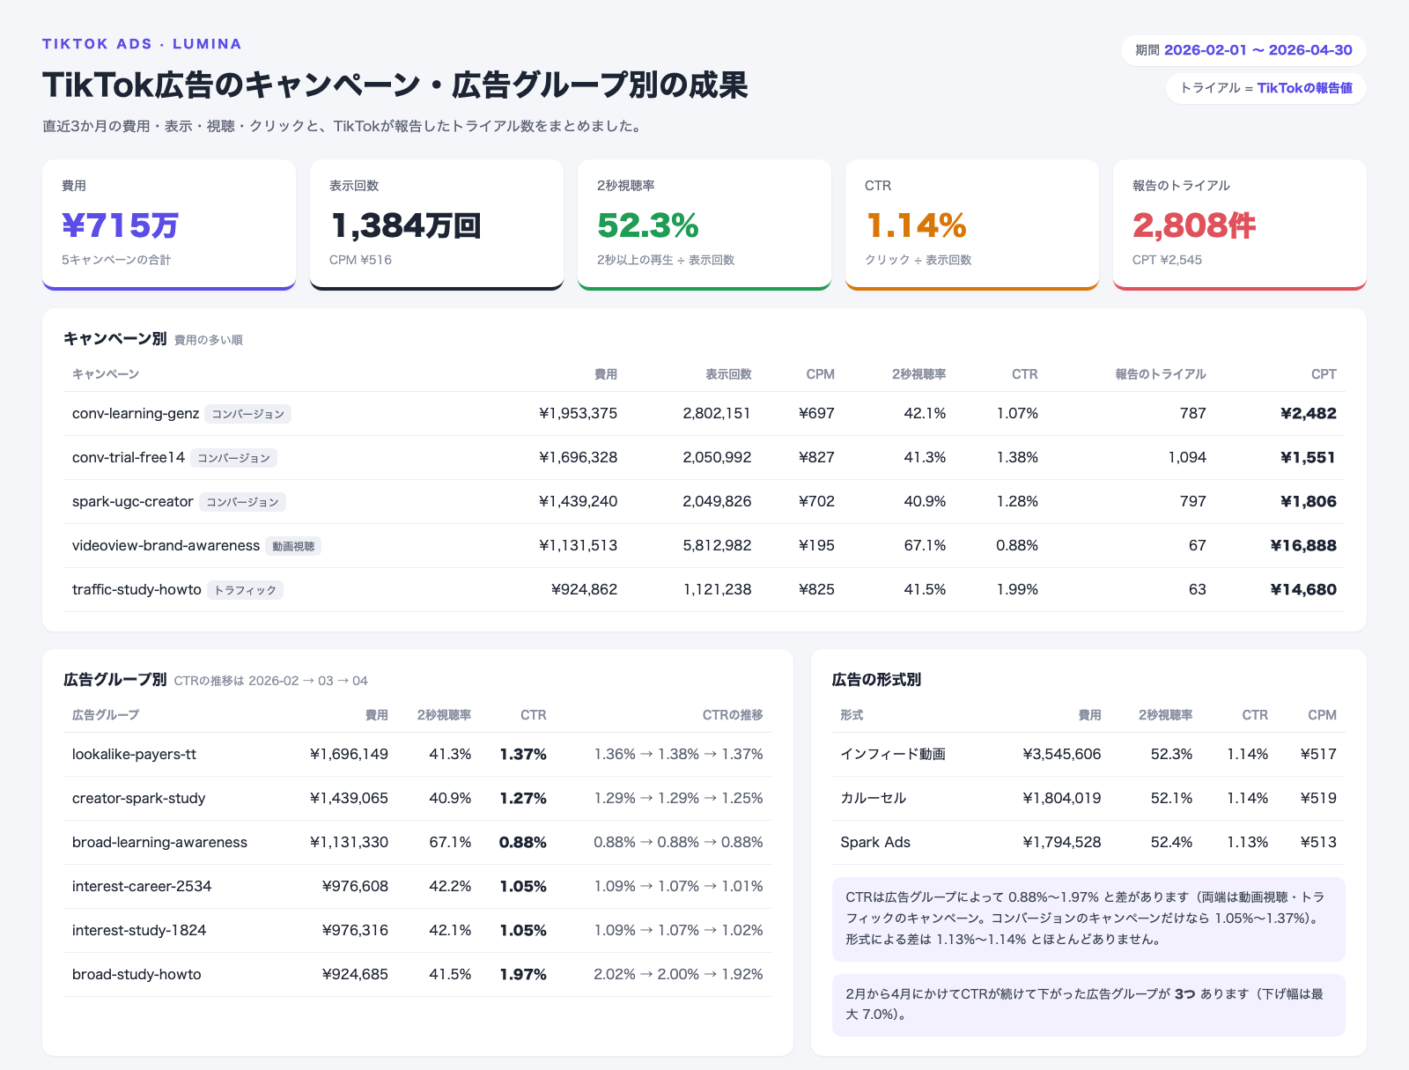Click the 形式 column header
Viewport: 1409px width, 1070px height.
click(x=852, y=715)
